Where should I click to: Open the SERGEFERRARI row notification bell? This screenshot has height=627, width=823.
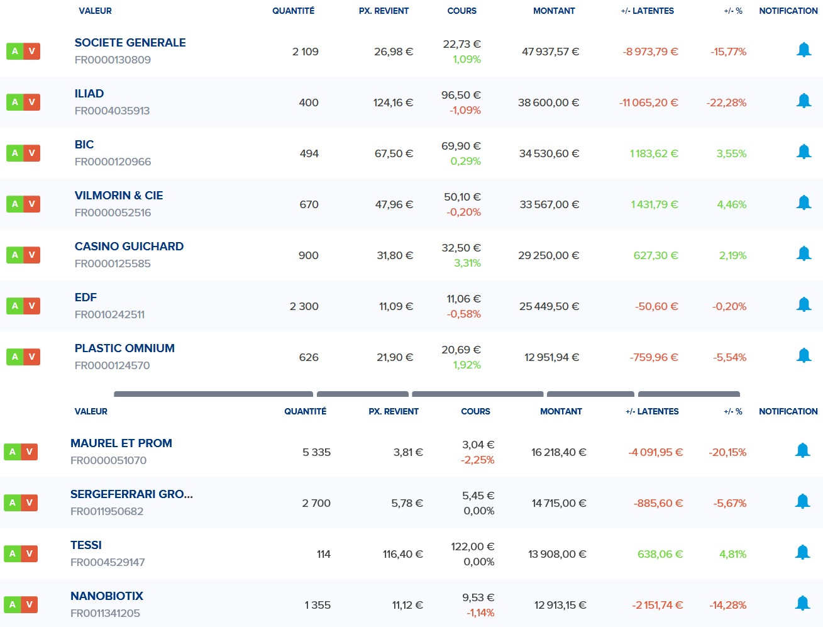point(802,501)
